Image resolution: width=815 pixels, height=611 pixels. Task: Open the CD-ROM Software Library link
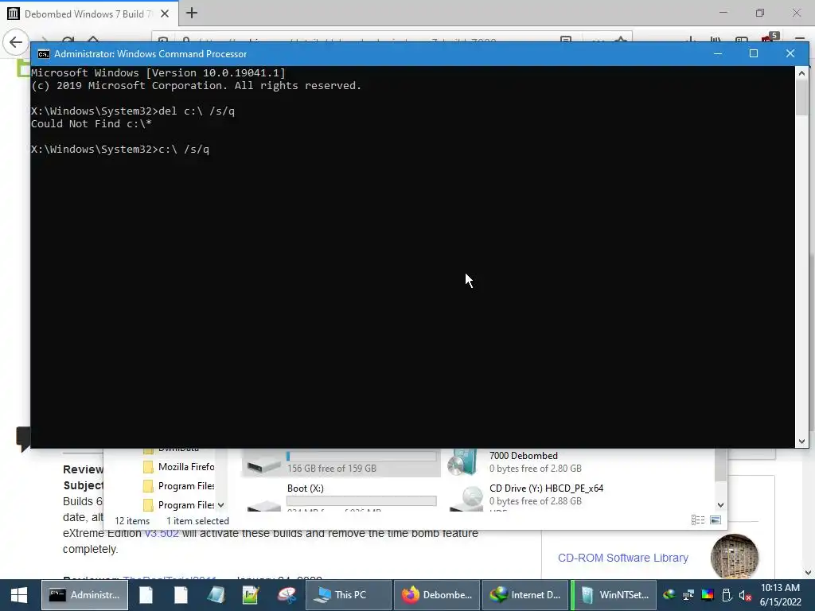(622, 558)
